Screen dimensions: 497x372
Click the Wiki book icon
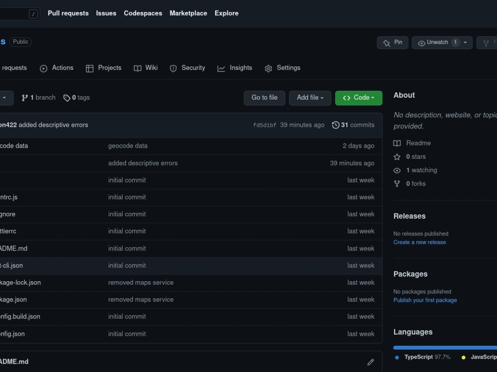click(138, 68)
